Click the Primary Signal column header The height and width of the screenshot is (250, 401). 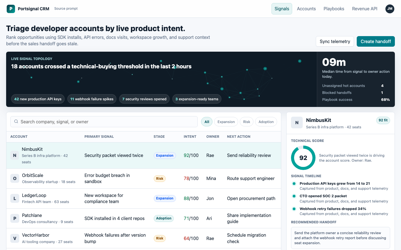(99, 137)
